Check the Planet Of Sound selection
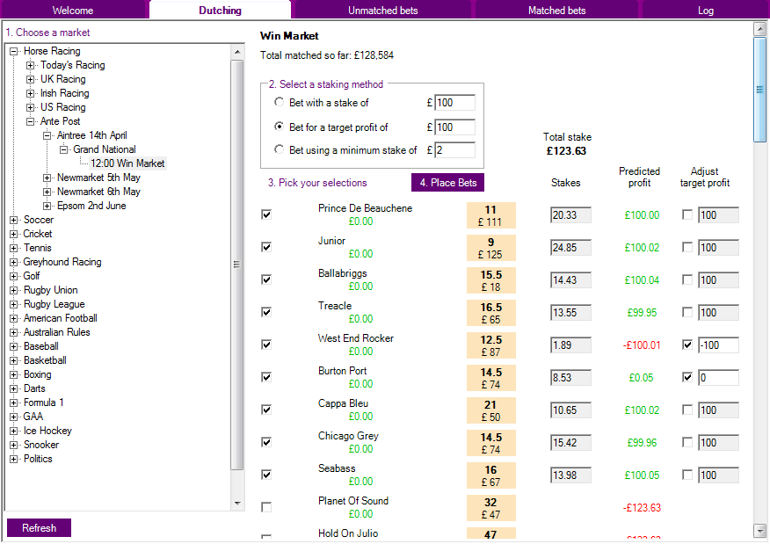Screen dimensions: 770x544 click(x=266, y=507)
